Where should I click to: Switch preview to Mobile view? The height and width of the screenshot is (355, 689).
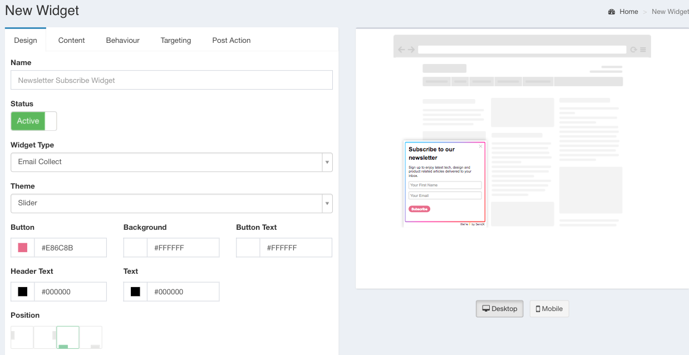(549, 309)
